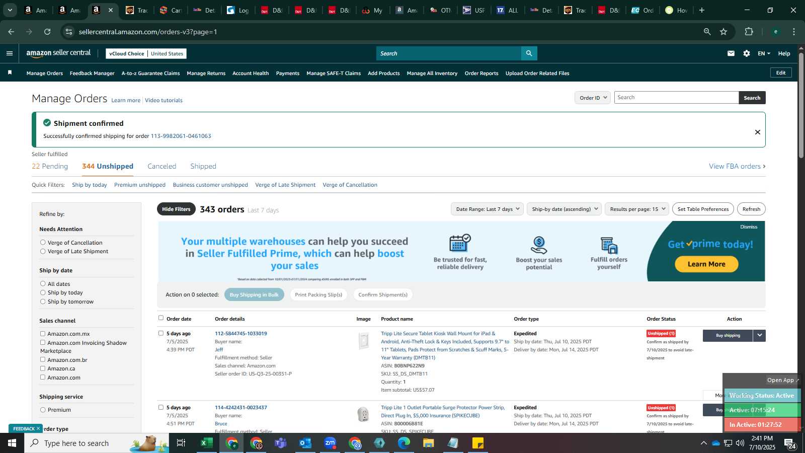The image size is (805, 453).
Task: Switch to the 22 Pending tab
Action: click(x=50, y=166)
